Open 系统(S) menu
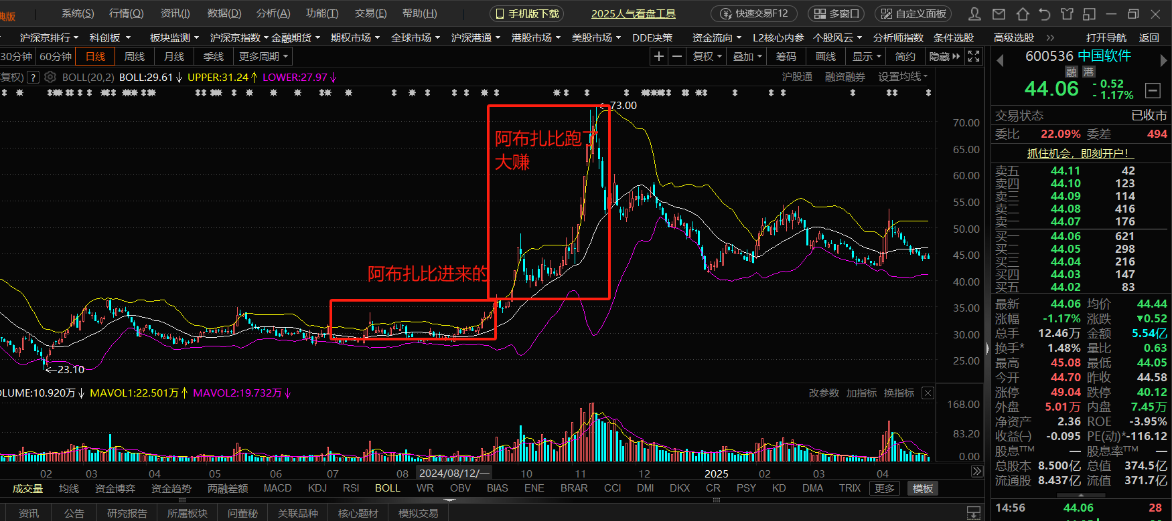Viewport: 1172px width, 521px height. [78, 13]
